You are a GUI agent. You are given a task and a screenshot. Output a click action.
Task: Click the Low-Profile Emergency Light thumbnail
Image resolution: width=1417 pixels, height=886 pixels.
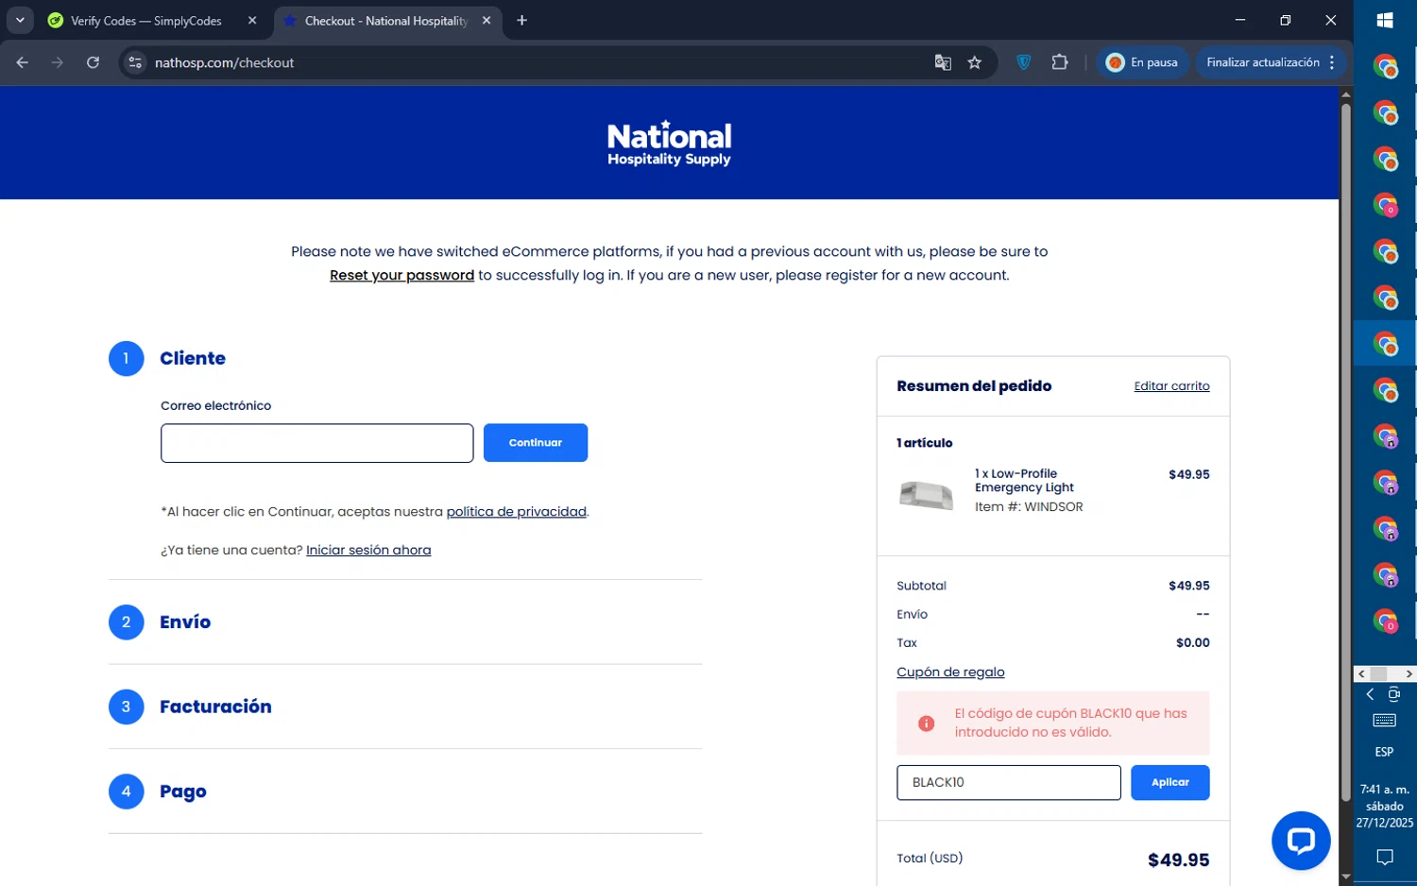[x=926, y=494]
